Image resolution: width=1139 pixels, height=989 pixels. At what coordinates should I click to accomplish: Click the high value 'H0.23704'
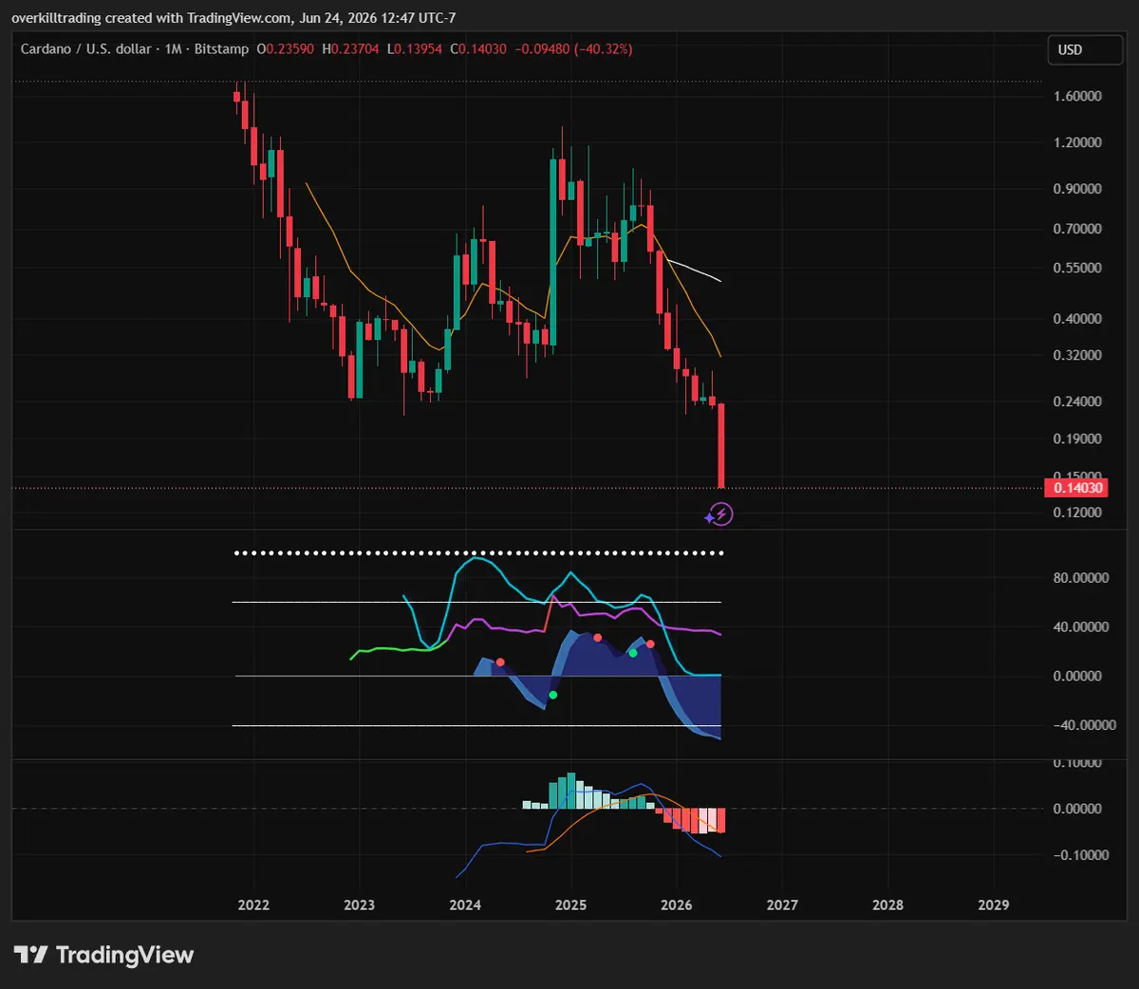pyautogui.click(x=350, y=48)
